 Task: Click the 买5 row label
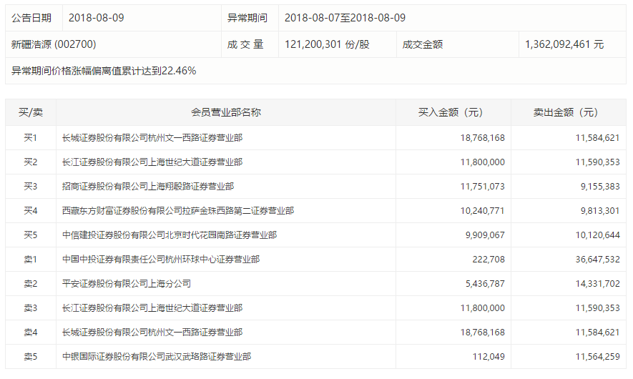31,235
